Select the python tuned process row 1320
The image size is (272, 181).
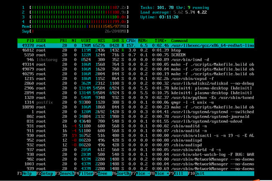click(x=136, y=98)
